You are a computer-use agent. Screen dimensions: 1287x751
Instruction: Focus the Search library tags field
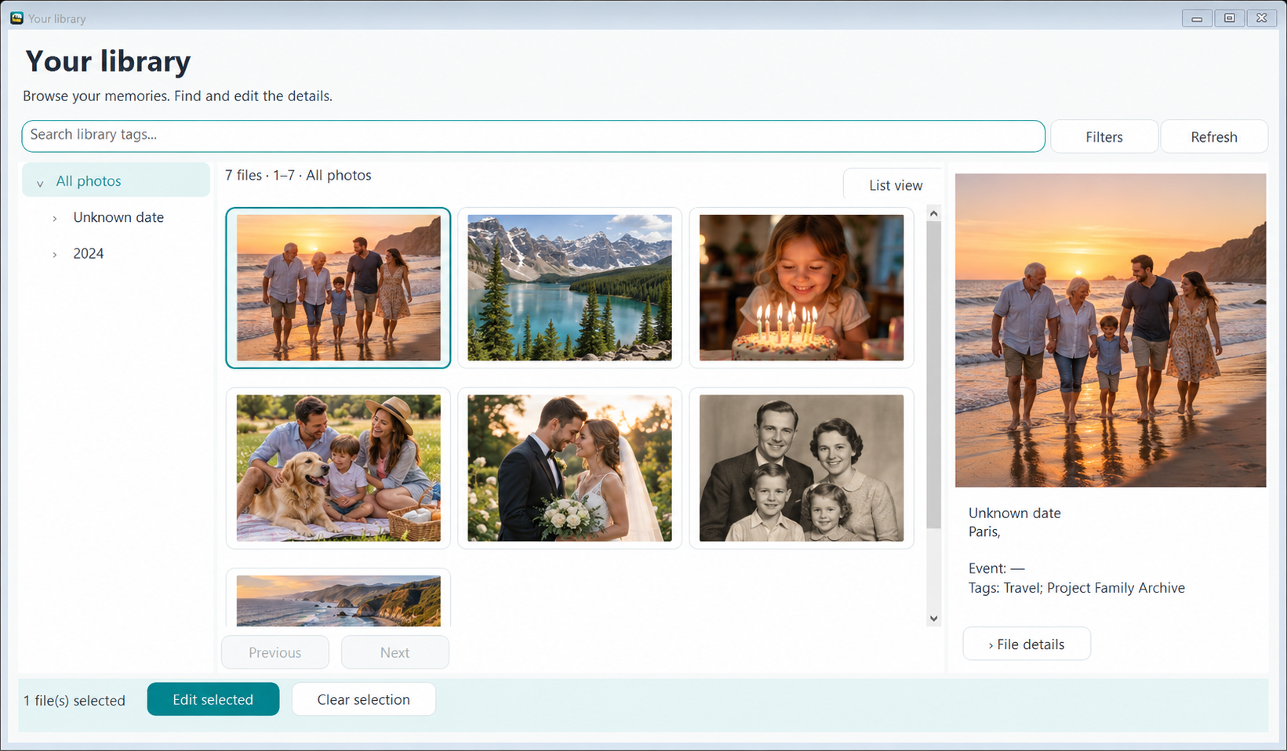point(533,136)
